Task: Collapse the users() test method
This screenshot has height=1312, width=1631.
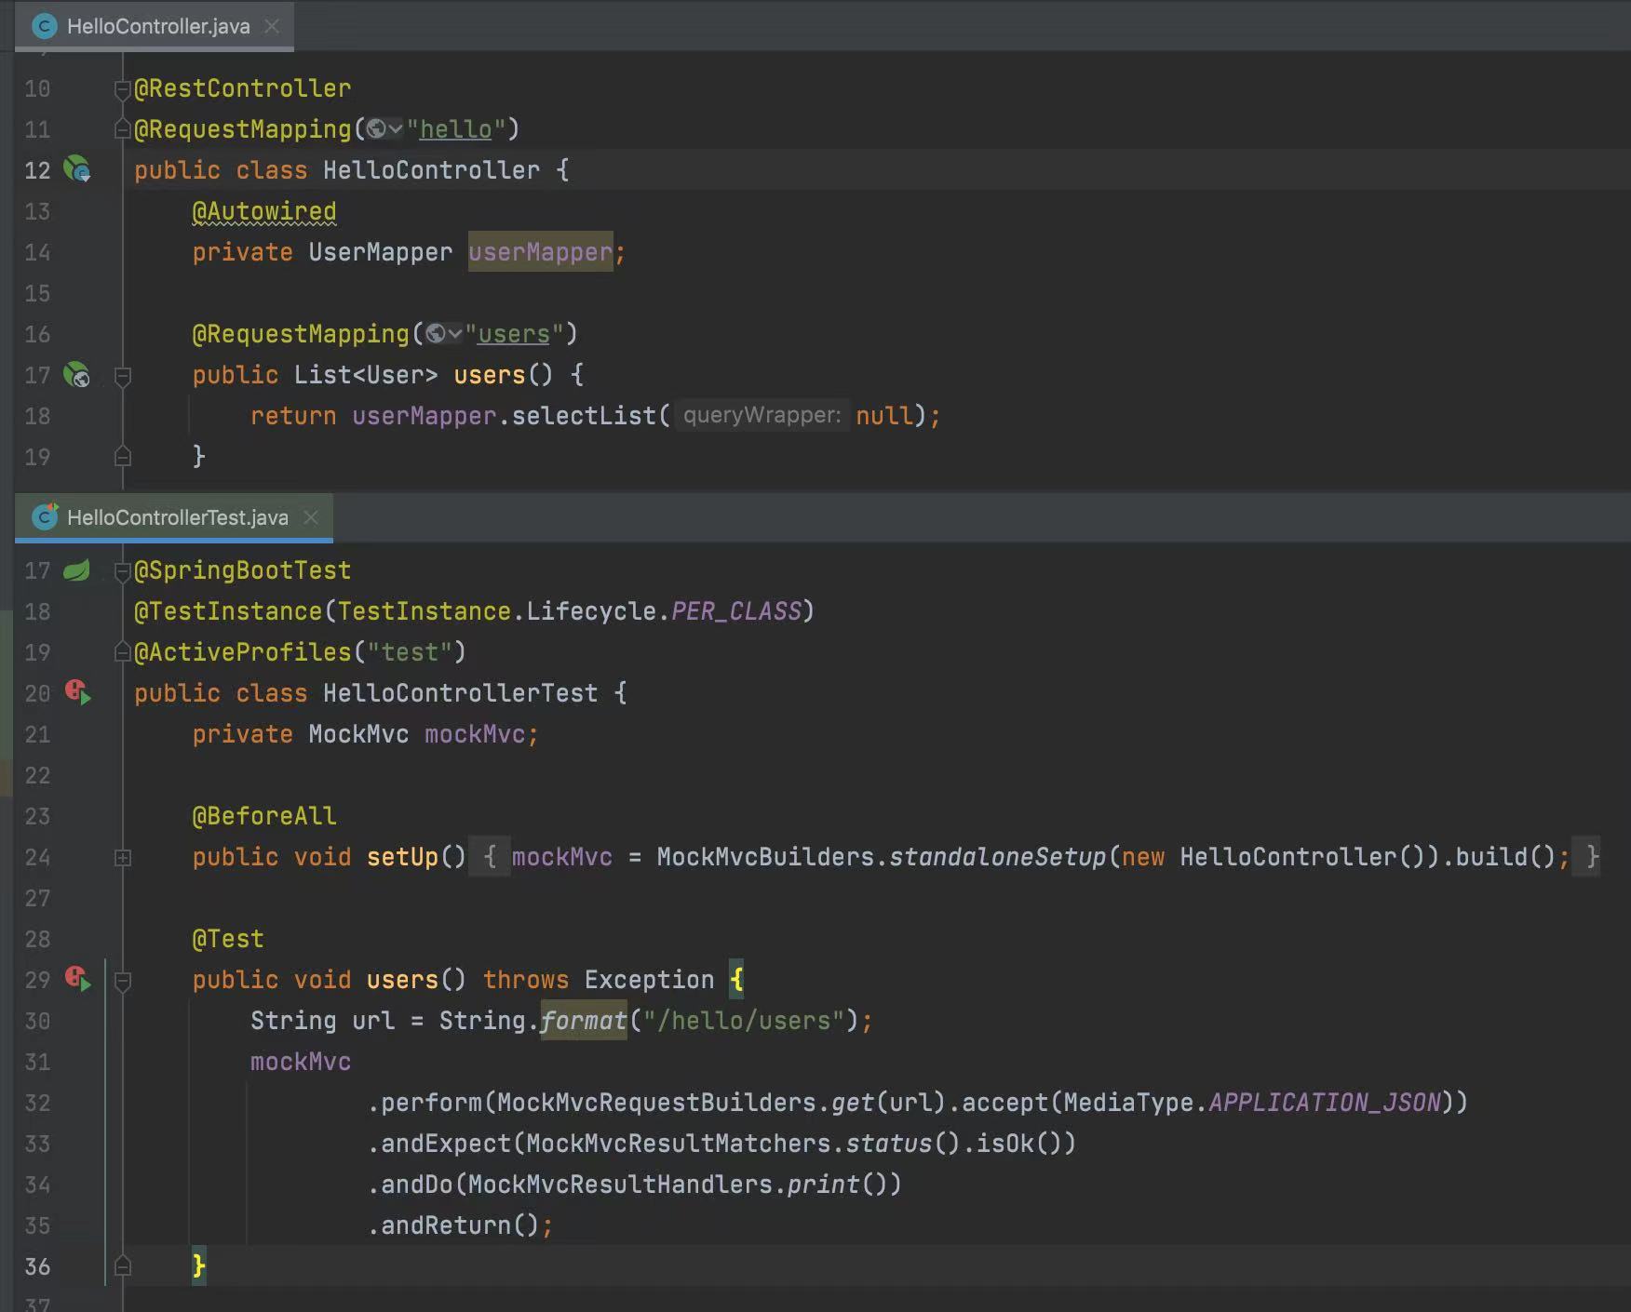Action: point(122,981)
